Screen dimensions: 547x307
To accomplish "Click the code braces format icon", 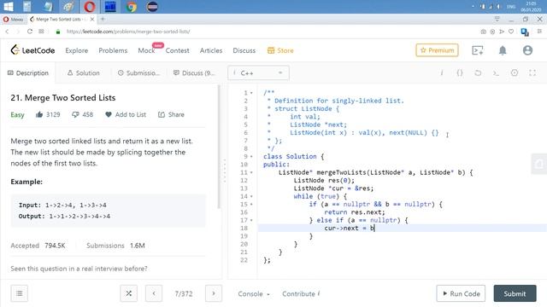I will point(460,73).
